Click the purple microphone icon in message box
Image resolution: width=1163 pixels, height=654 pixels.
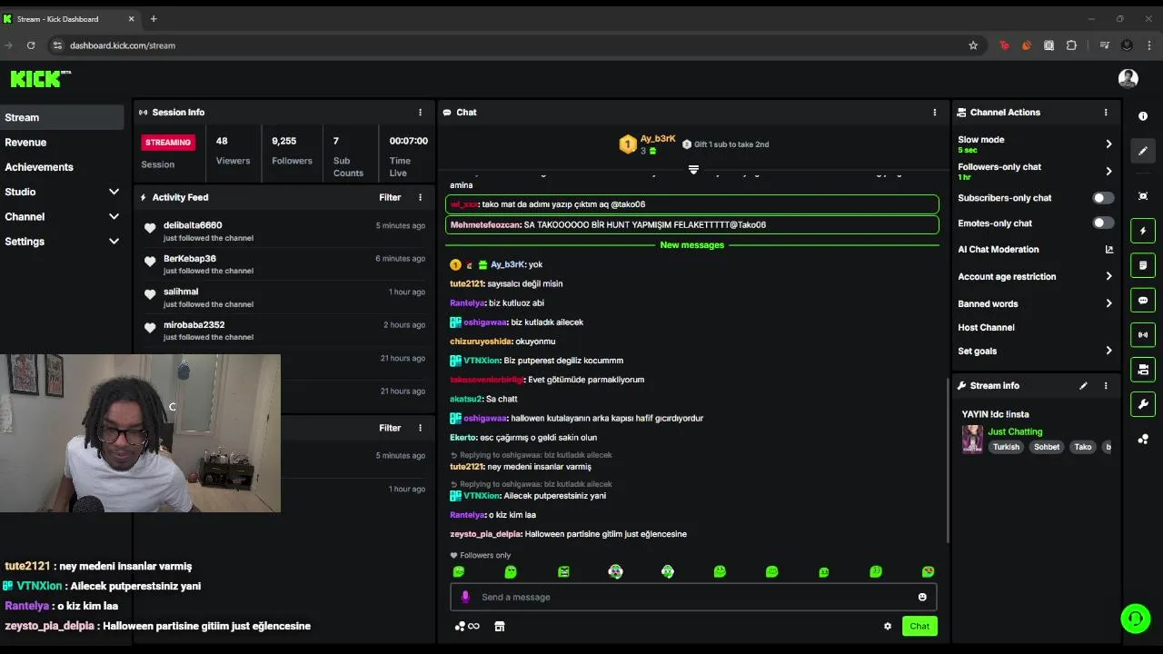point(465,597)
